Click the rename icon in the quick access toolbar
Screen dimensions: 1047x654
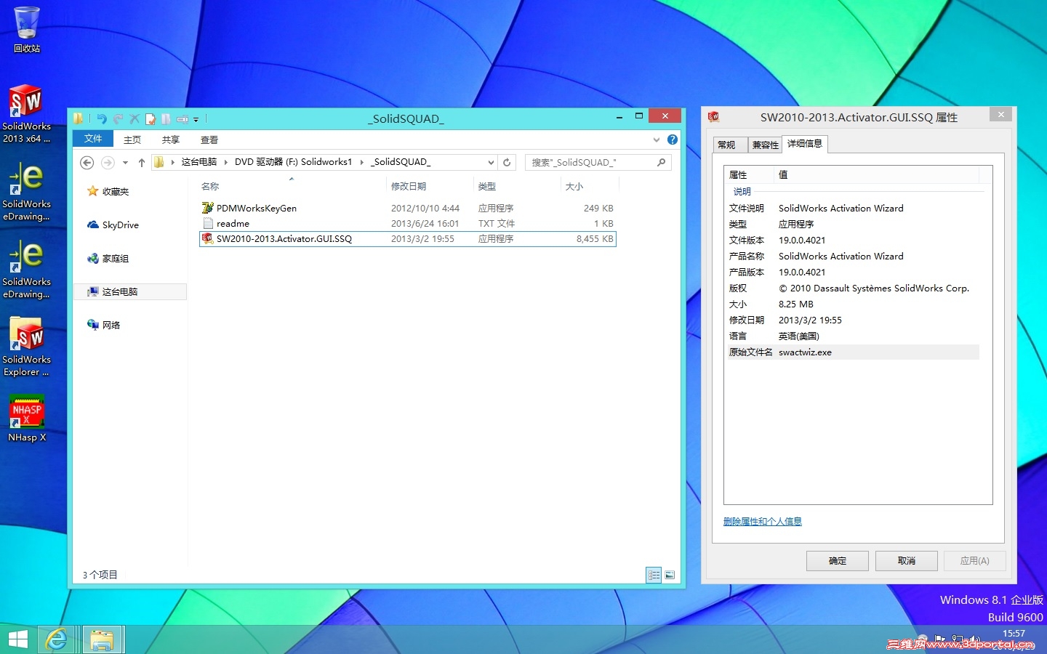[x=182, y=118]
